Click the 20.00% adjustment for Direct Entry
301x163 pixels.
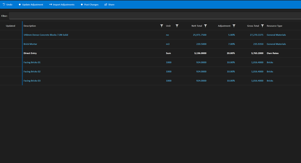tap(231, 53)
